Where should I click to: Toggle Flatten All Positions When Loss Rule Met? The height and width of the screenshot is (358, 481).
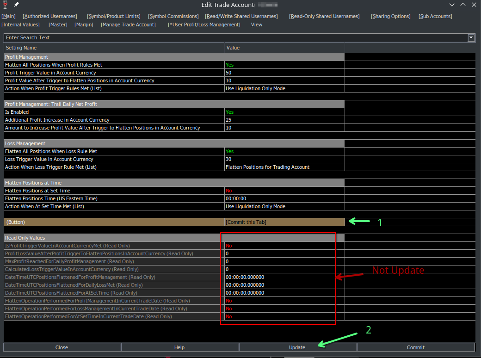[229, 151]
